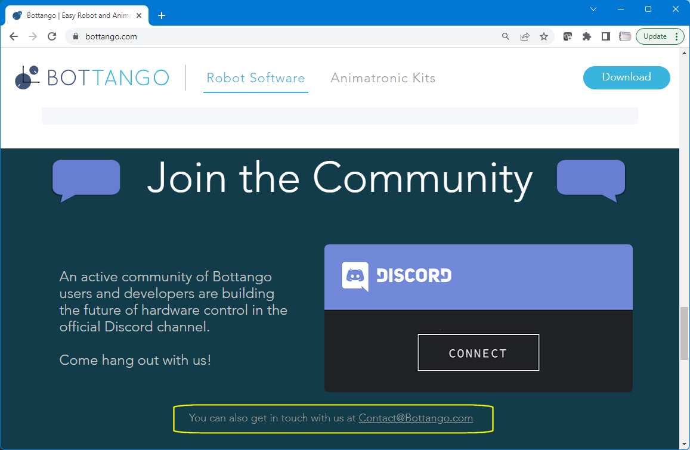Go back with the browser back arrow

click(14, 36)
